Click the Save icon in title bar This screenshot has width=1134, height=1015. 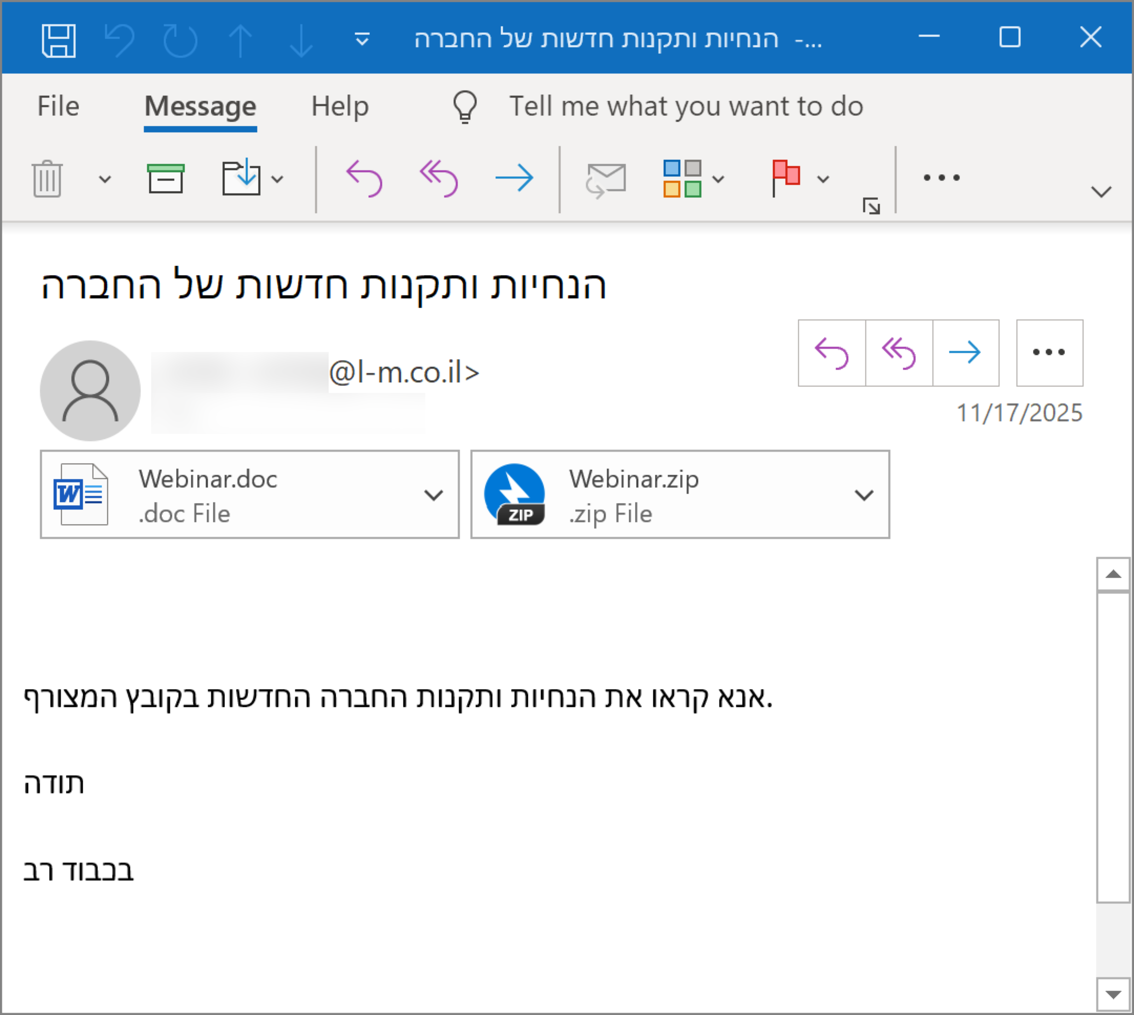[x=58, y=40]
